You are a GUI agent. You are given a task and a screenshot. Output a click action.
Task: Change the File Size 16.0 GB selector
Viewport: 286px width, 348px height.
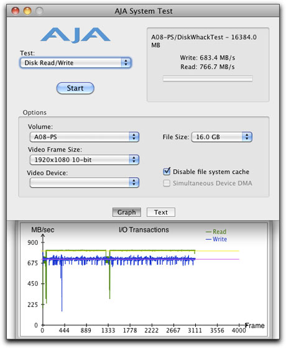(221, 137)
